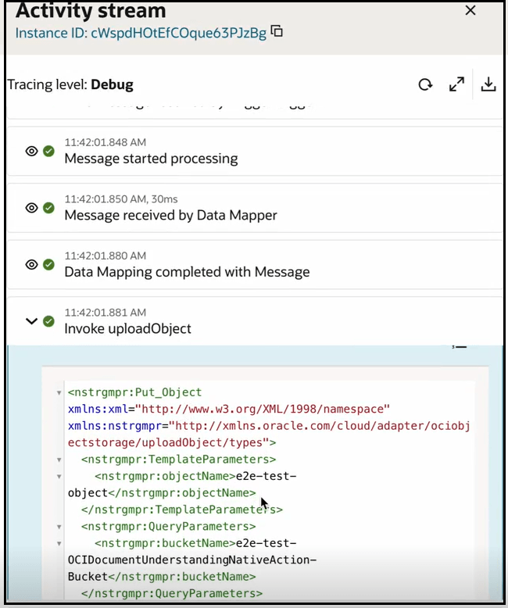Image resolution: width=508 pixels, height=608 pixels.
Task: Select Data Mapping completed with Message text
Action: click(187, 272)
